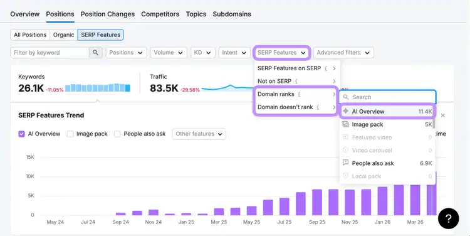This screenshot has width=470, height=236.
Task: Click the Featured video icon in list
Action: [345, 137]
